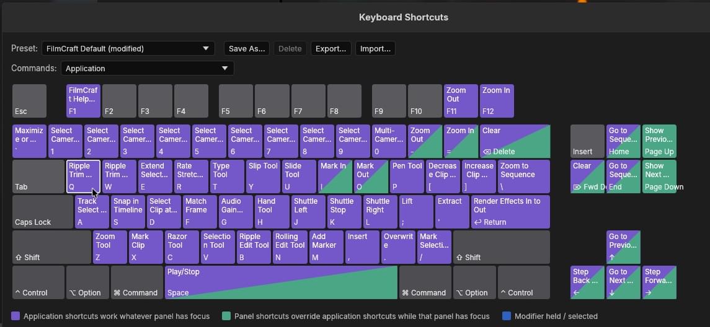The width and height of the screenshot is (710, 327).
Task: Click the comma key Insert
Action: click(362, 247)
